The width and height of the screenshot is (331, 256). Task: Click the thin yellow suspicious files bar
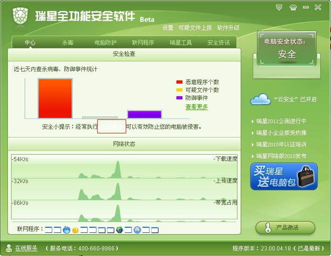[x=100, y=118]
